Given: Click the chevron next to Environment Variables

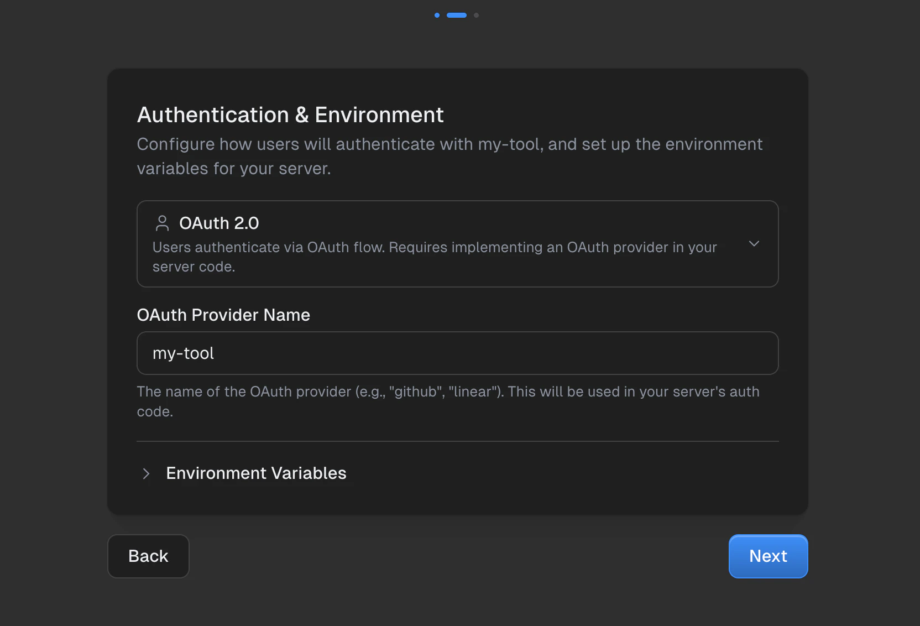Looking at the screenshot, I should (x=145, y=473).
